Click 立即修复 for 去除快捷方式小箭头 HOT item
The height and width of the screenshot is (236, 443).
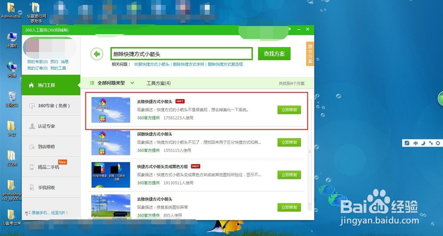pyautogui.click(x=289, y=110)
